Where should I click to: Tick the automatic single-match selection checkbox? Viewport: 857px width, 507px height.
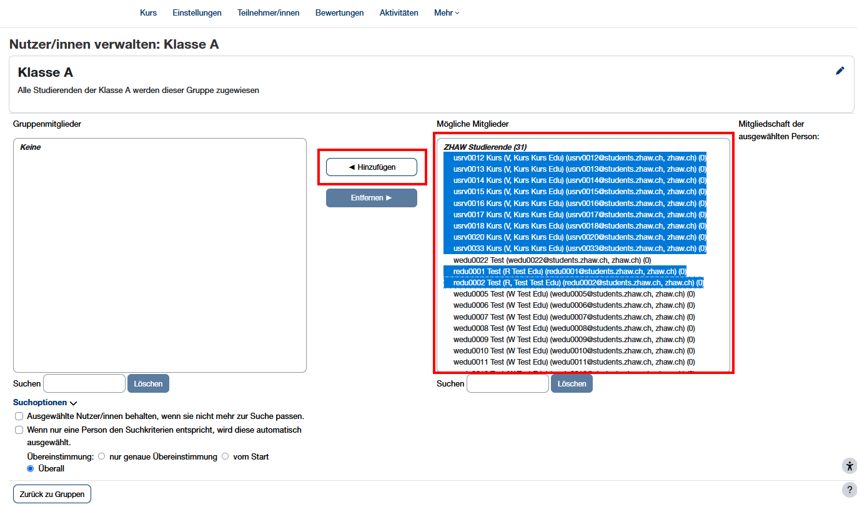click(x=19, y=430)
